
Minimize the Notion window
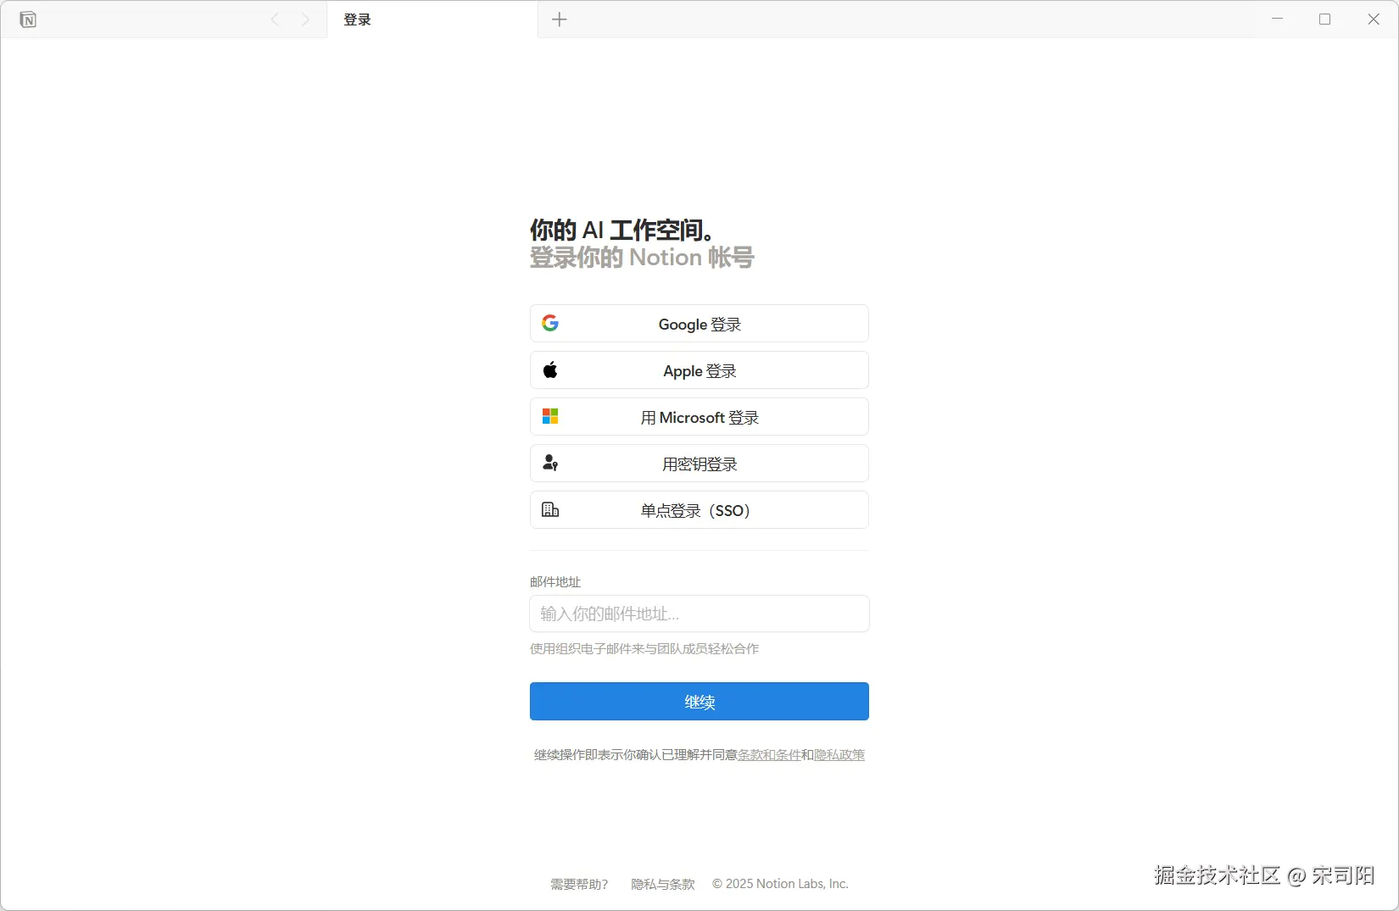[x=1277, y=19]
